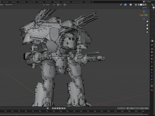Toggle use preview range clock icon
155x116 pixels.
pos(128,108)
